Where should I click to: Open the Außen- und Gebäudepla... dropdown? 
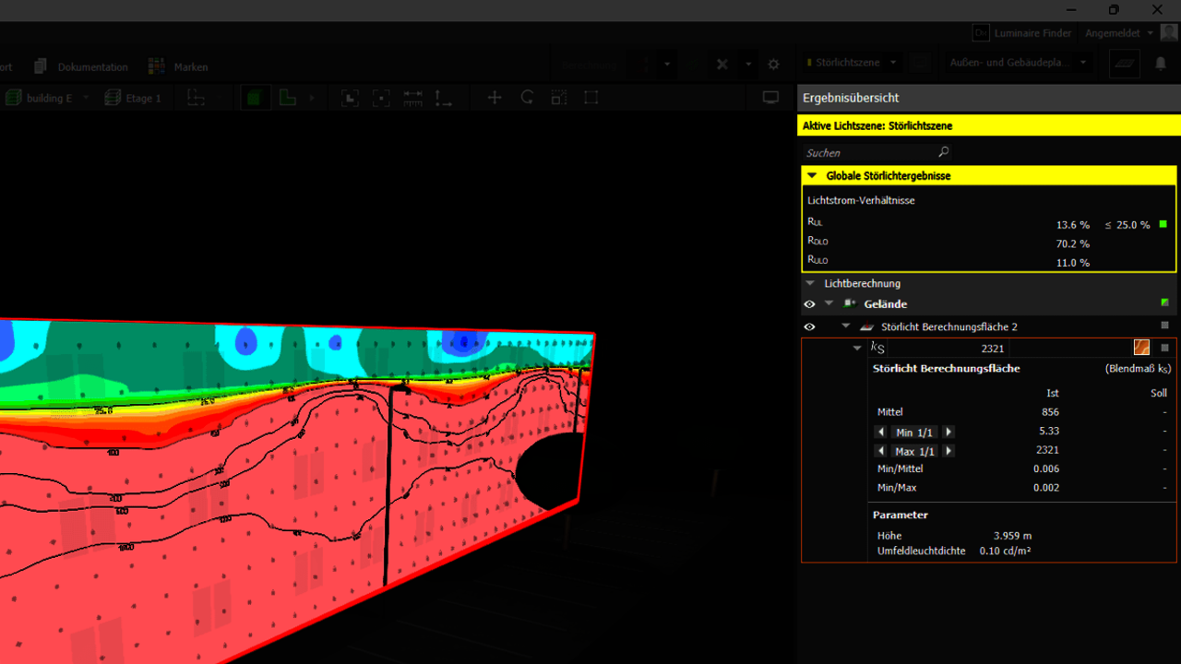click(x=1083, y=64)
